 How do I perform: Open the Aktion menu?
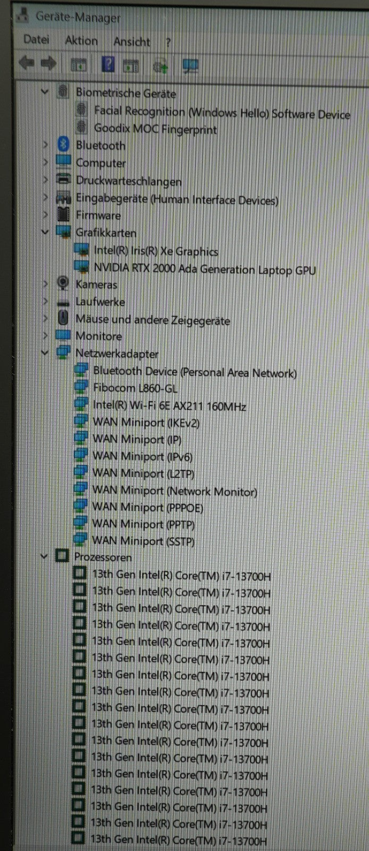[x=81, y=41]
